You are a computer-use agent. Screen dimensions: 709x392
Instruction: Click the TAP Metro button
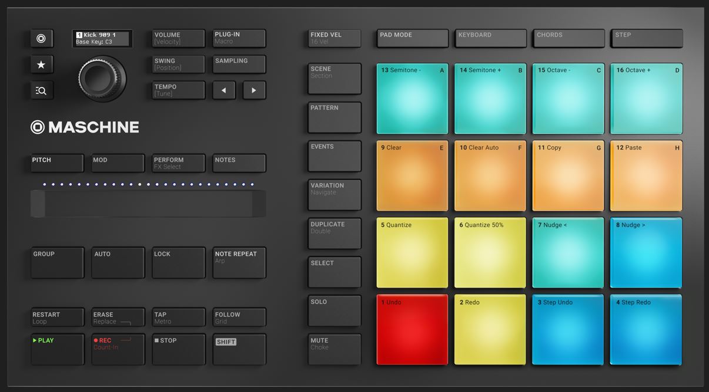[179, 317]
